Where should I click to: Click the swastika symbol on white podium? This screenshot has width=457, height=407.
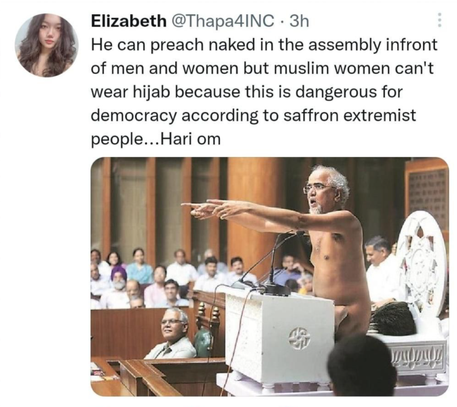coord(299,338)
